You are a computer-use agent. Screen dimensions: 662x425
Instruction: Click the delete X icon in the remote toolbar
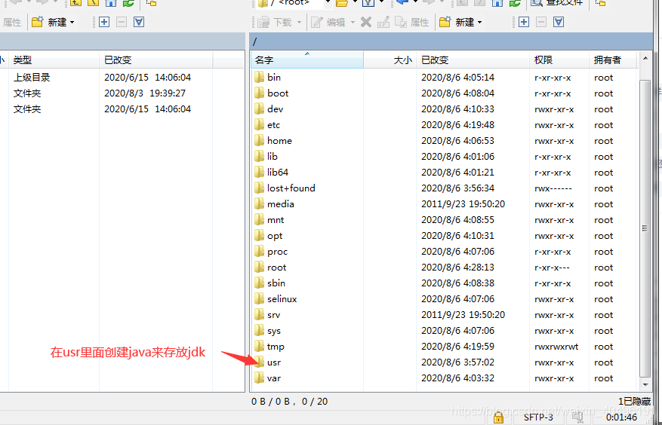pyautogui.click(x=366, y=22)
